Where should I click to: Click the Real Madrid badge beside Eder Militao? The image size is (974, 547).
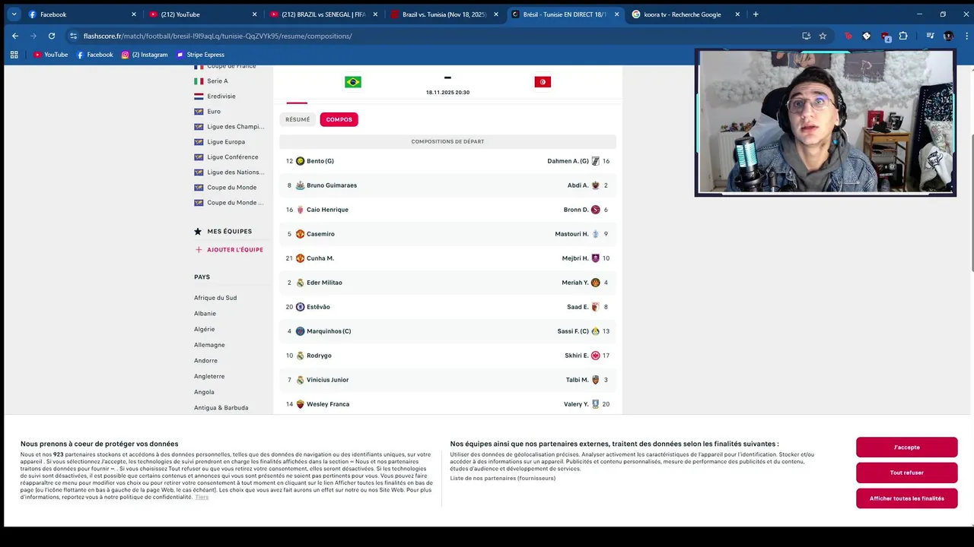click(x=300, y=283)
